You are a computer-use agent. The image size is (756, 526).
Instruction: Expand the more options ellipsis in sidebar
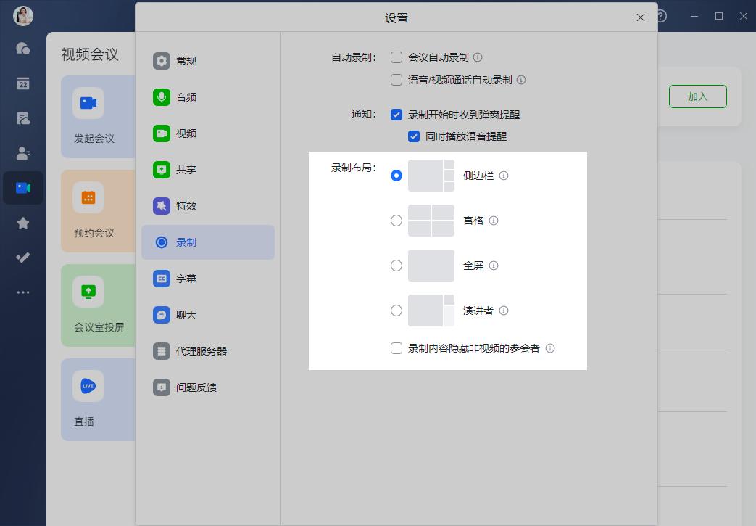pos(23,292)
